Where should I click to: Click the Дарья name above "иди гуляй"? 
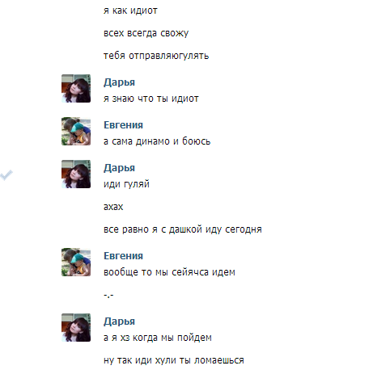(x=119, y=168)
